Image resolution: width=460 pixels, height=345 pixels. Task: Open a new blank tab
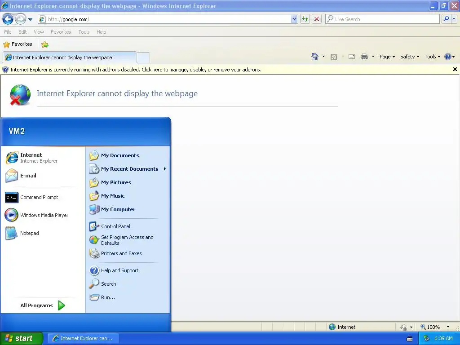143,57
